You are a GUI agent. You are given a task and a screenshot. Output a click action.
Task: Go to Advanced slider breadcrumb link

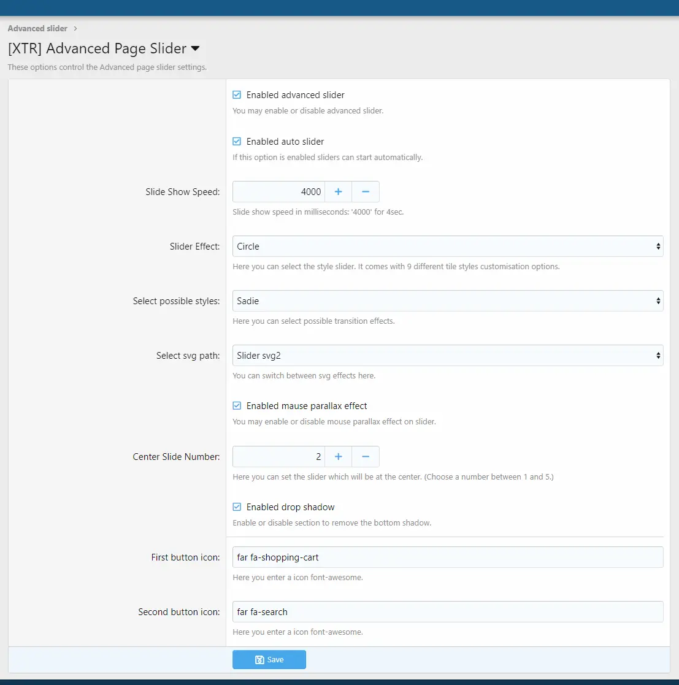(x=37, y=28)
